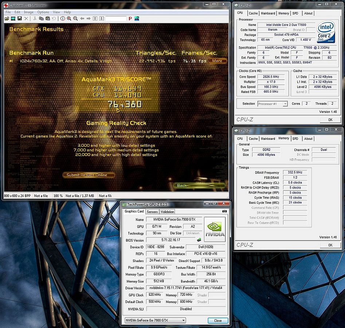The image size is (345, 328).
Task: Click the page number field in IrfanView toolbar
Action: pyautogui.click(x=116, y=19)
